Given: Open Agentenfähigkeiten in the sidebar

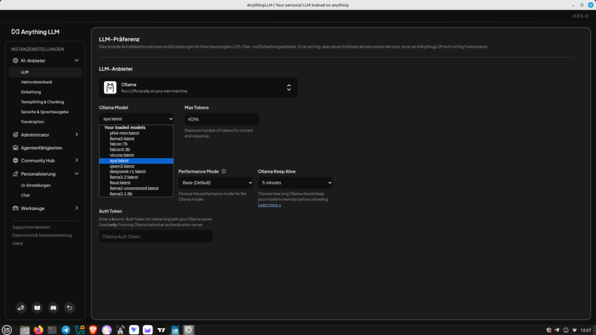Looking at the screenshot, I should pyautogui.click(x=41, y=148).
